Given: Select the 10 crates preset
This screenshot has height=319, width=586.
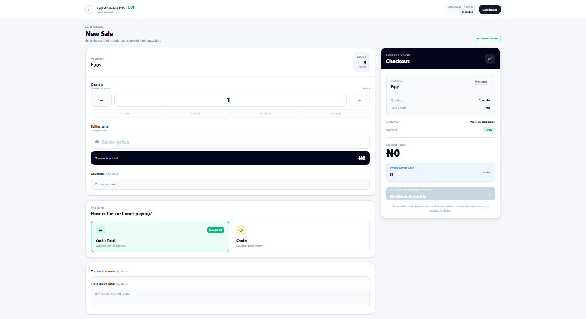Looking at the screenshot, I should pyautogui.click(x=266, y=113).
